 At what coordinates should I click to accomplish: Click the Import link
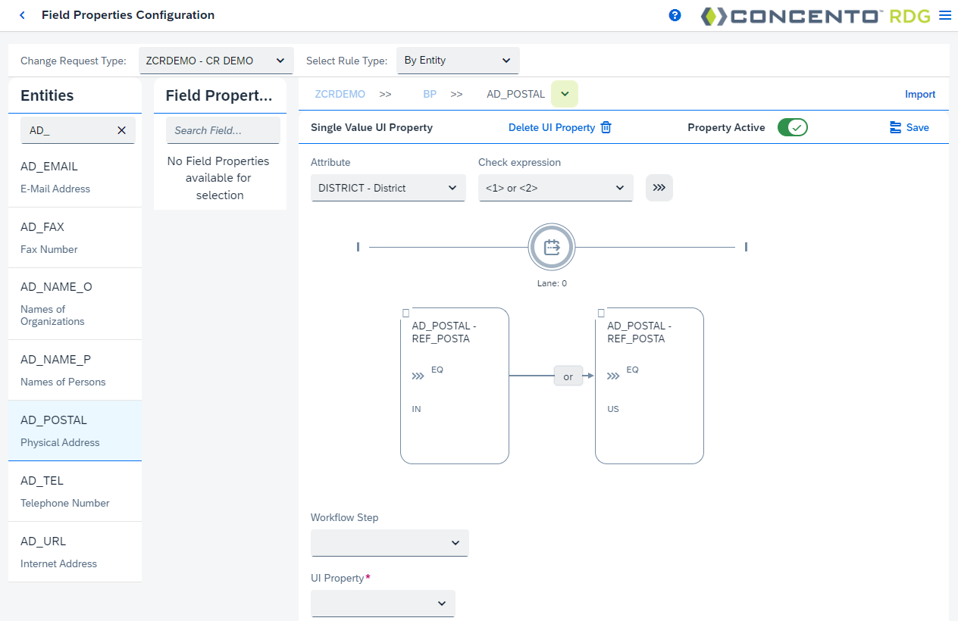click(920, 95)
